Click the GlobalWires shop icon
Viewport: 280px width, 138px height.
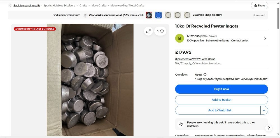(x=85, y=15)
